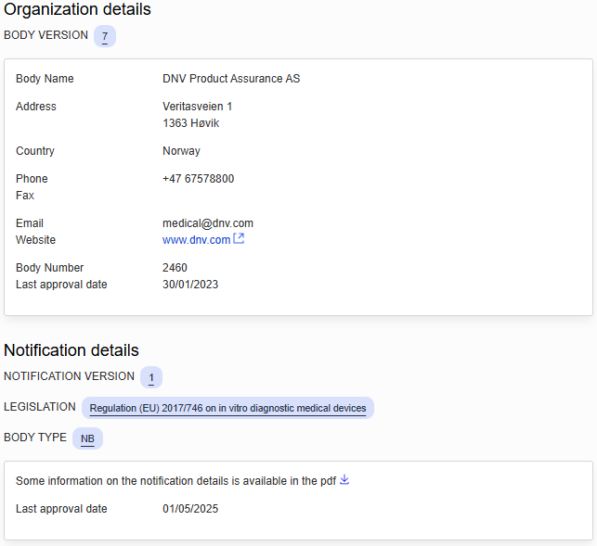Image resolution: width=597 pixels, height=546 pixels.
Task: Select body version 7 badge
Action: [x=105, y=36]
